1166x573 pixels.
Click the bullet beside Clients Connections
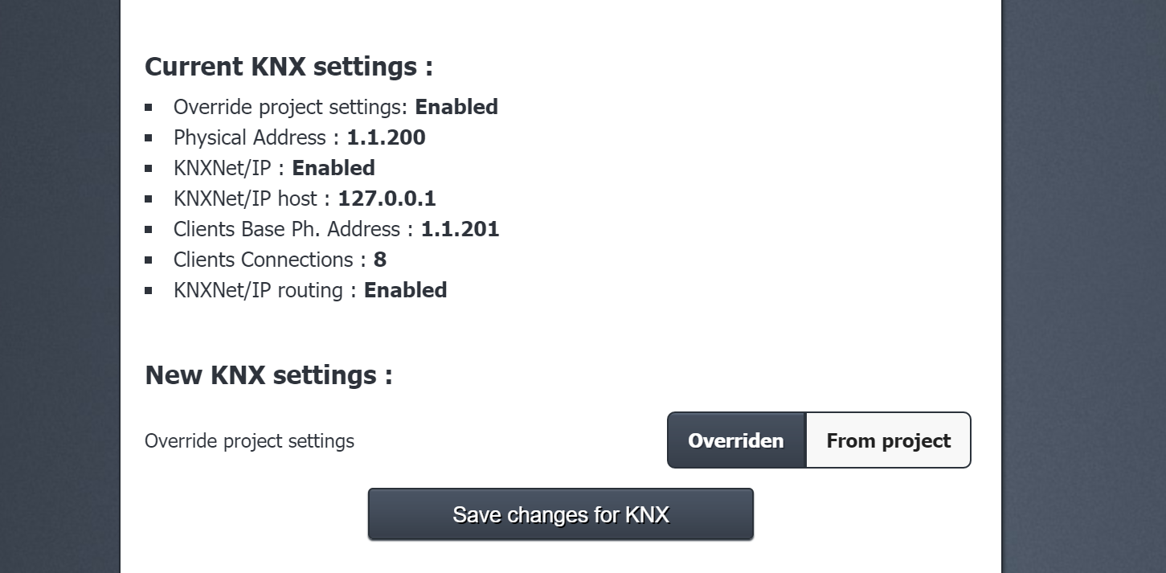click(149, 260)
